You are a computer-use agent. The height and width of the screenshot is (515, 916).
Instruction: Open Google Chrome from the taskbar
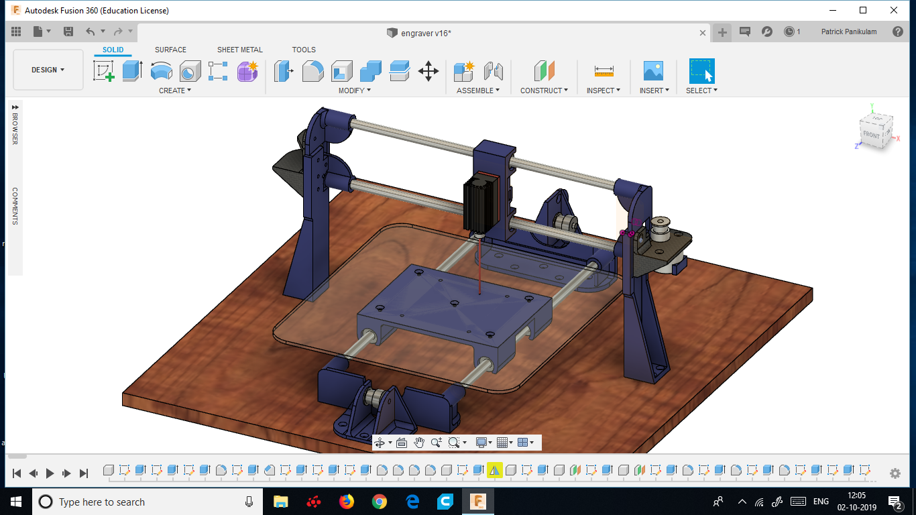coord(379,502)
